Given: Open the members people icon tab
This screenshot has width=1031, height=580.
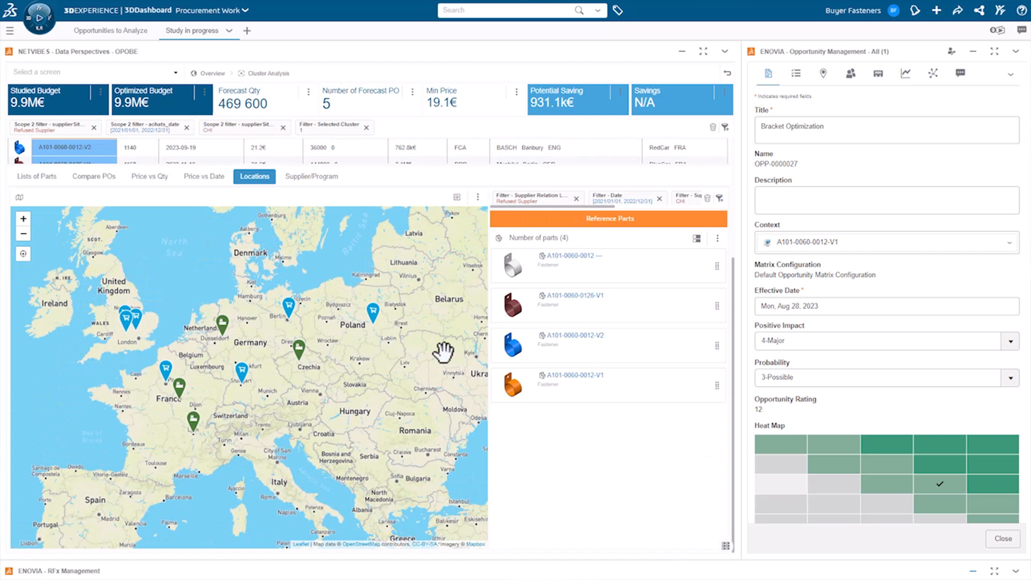Looking at the screenshot, I should [x=850, y=73].
